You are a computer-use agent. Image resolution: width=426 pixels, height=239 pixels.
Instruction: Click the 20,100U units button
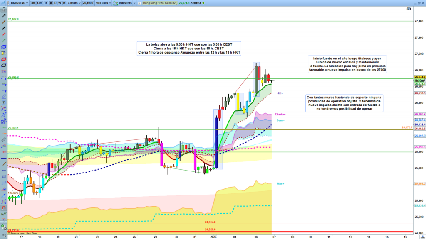pos(88,3)
